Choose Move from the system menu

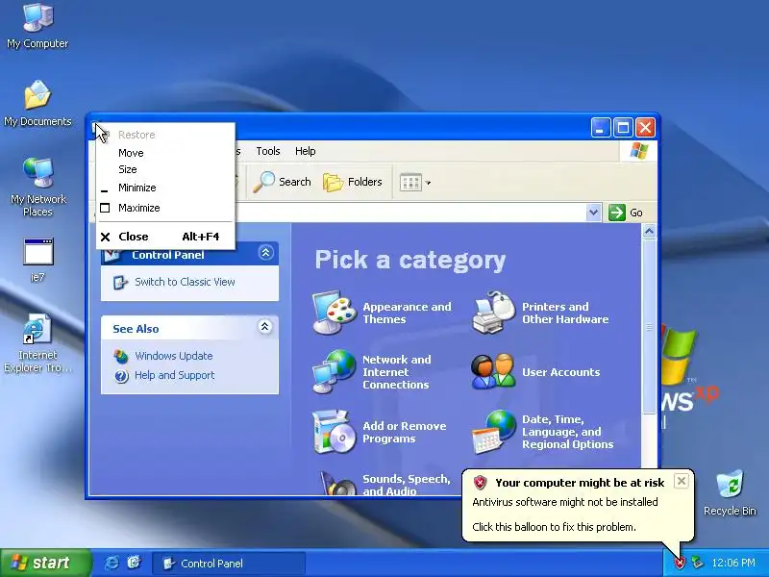click(165, 153)
